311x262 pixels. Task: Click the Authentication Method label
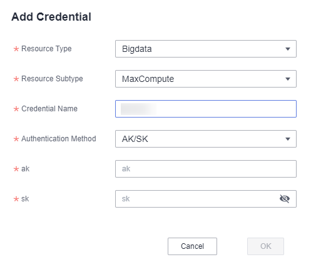pyautogui.click(x=59, y=139)
